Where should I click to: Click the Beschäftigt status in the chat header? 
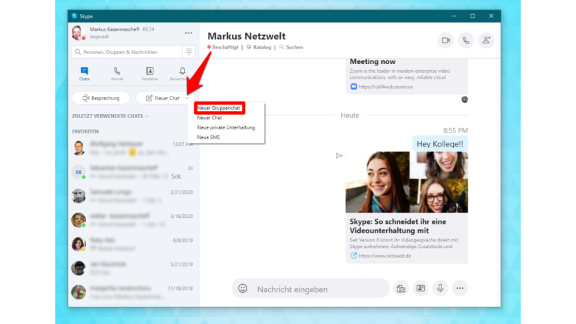223,47
